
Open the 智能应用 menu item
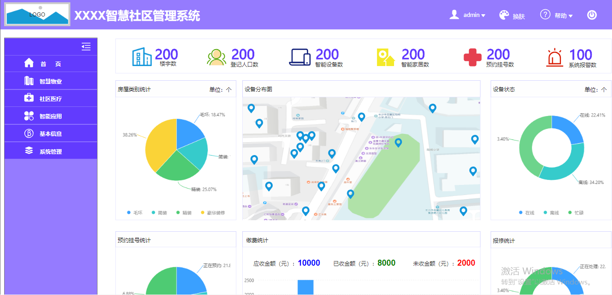[51, 116]
